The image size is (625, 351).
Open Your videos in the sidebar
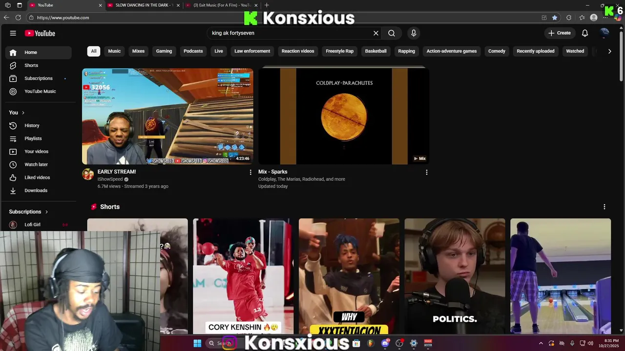click(39, 152)
